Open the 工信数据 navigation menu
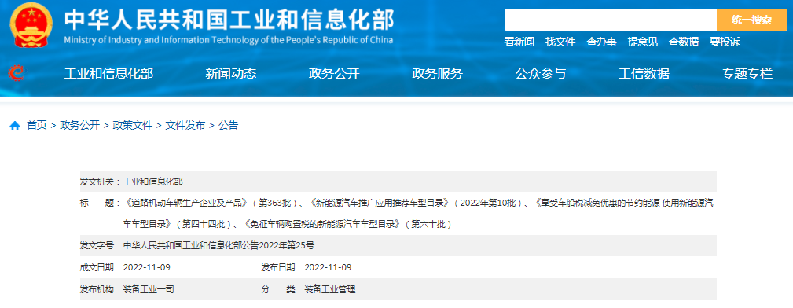 644,74
